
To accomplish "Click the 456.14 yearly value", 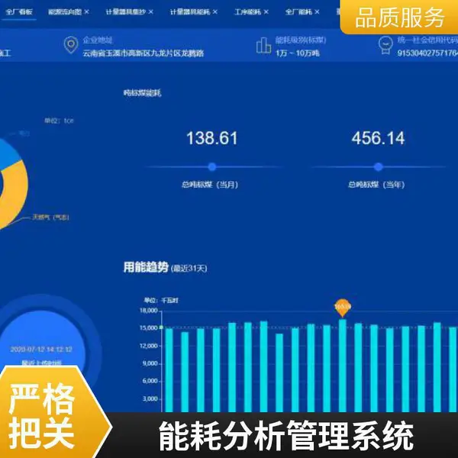I will click(379, 138).
